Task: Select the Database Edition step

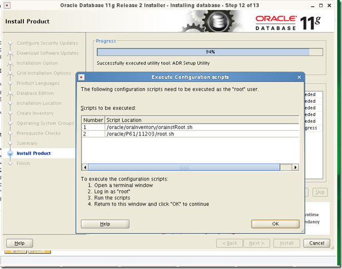Action: click(x=35, y=93)
